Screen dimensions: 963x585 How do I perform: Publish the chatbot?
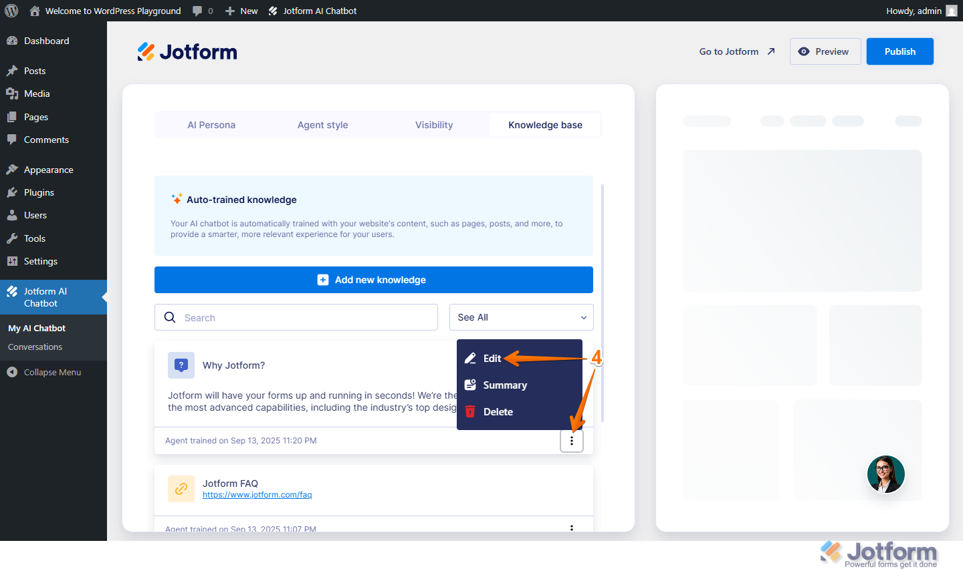(900, 51)
